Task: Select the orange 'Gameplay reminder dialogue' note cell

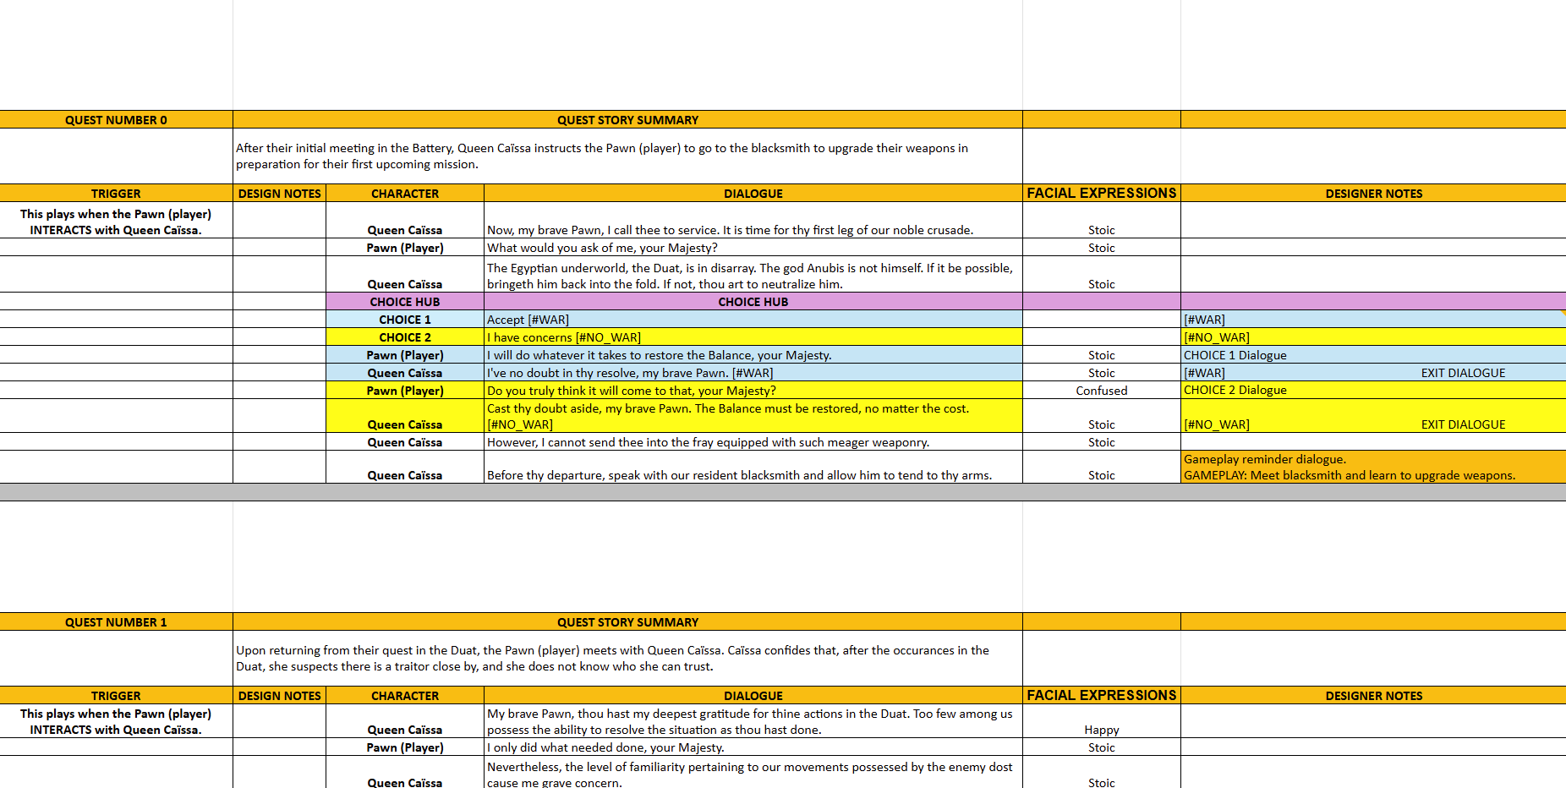Action: pyautogui.click(x=1372, y=467)
